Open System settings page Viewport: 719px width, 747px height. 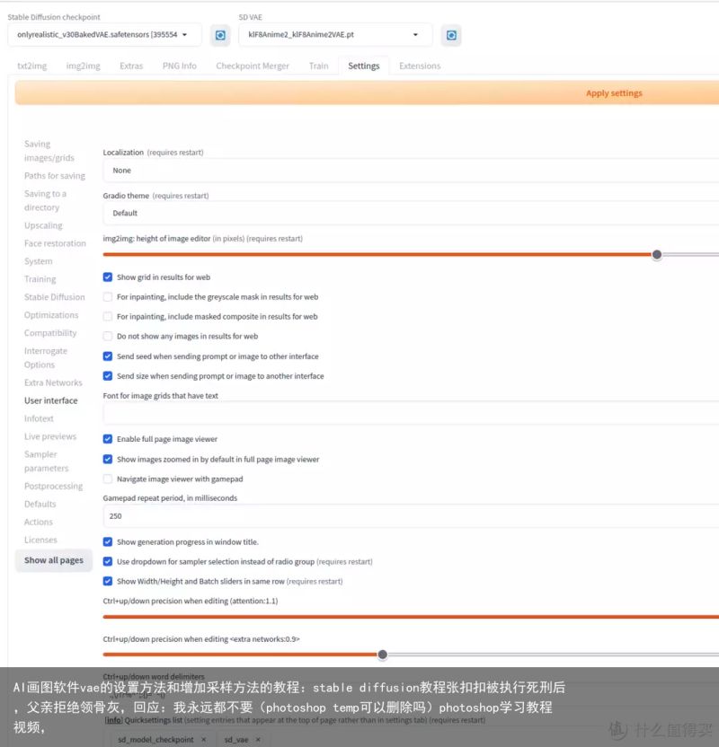pos(38,261)
